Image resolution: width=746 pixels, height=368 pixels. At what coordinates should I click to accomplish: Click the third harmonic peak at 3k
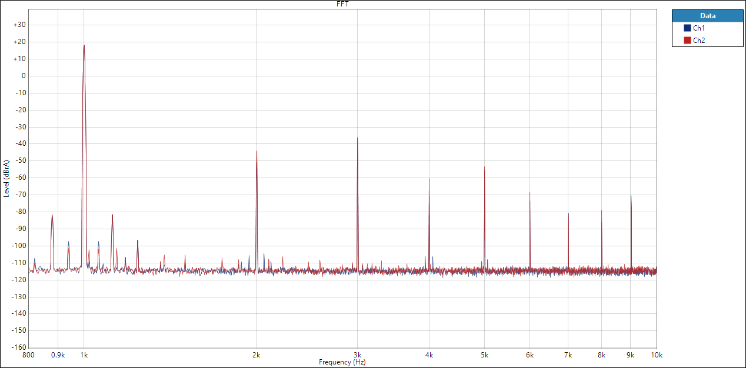tap(357, 139)
